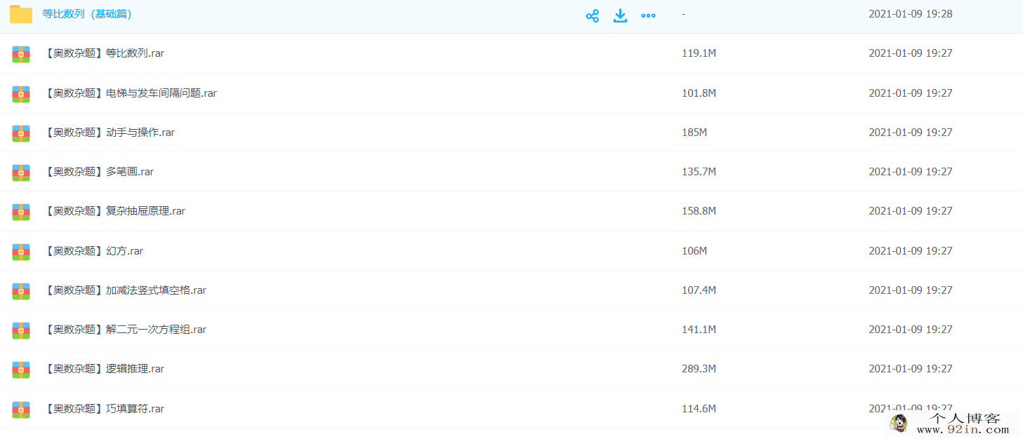
Task: Select file 【奥数杂题】等比数列.rar
Action: point(103,53)
